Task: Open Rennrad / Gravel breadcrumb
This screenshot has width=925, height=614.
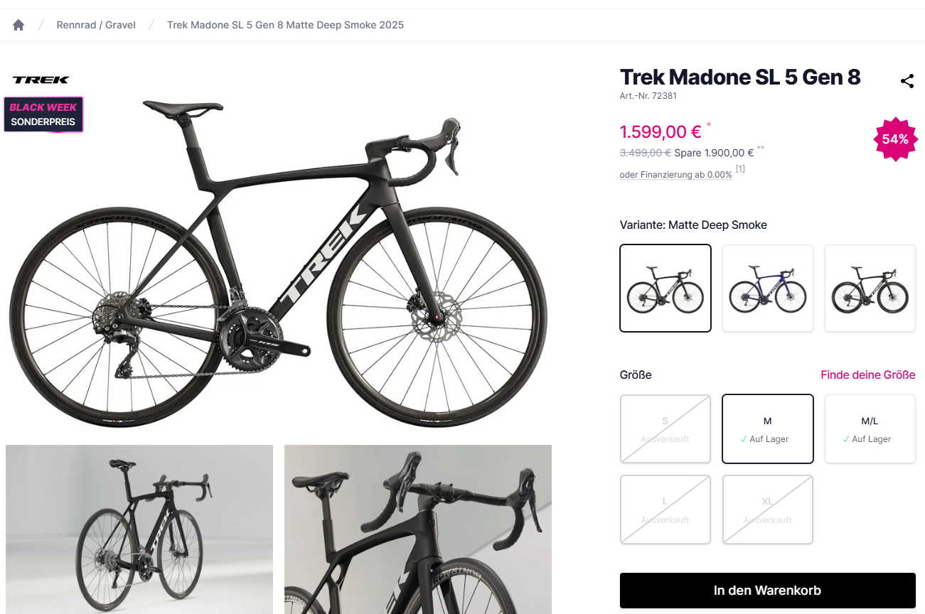Action: click(x=96, y=25)
